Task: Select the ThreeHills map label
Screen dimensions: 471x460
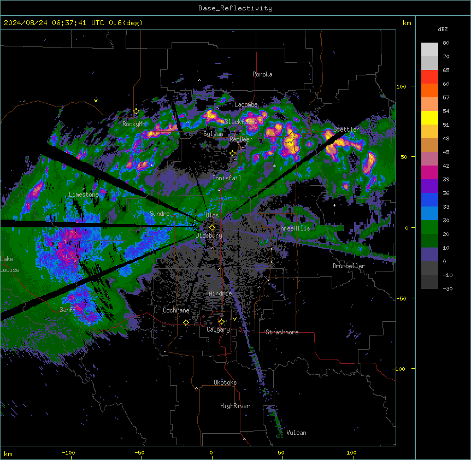Action: click(293, 228)
